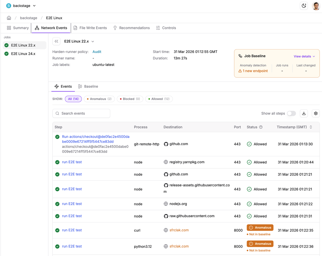Open table settings gear icon
This screenshot has height=256, width=322.
[x=316, y=113]
